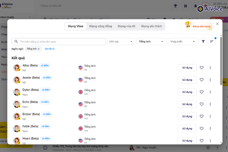Open more options for Alloy (Beta)
228x152 pixels.
210,68
